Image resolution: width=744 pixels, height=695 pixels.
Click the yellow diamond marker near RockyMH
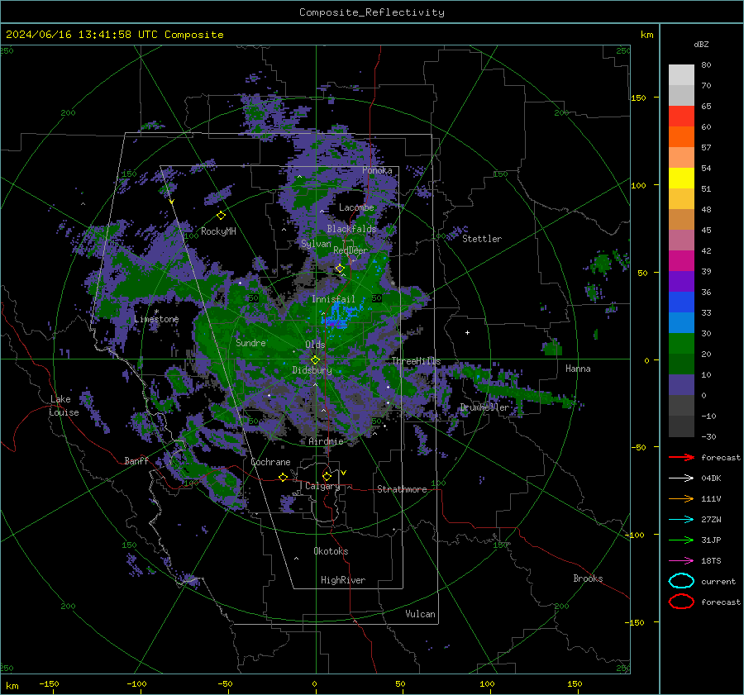coord(221,216)
